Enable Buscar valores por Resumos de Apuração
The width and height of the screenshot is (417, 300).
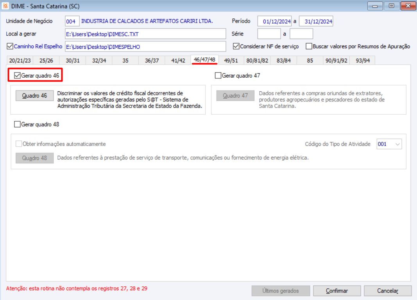point(309,46)
